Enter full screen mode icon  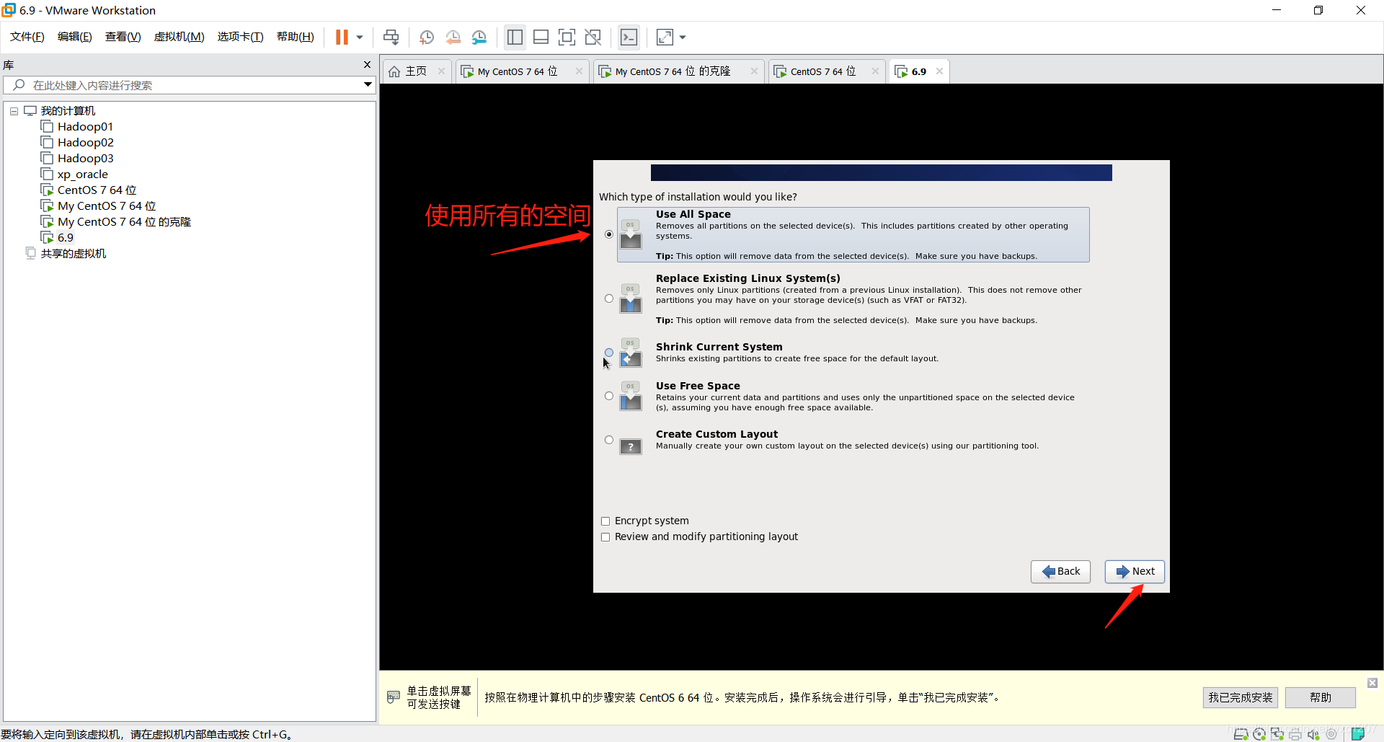pos(567,37)
